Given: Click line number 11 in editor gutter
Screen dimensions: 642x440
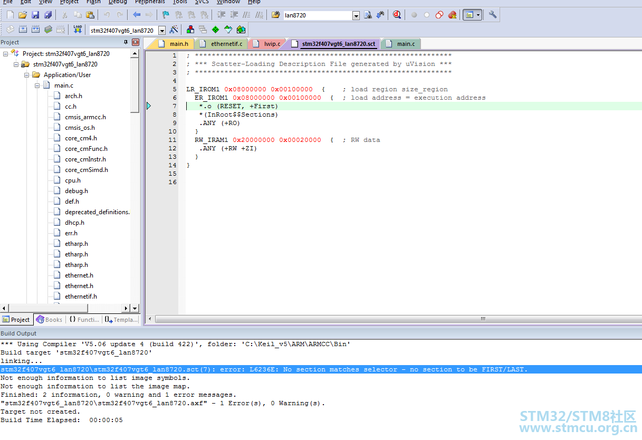Looking at the screenshot, I should tap(173, 140).
